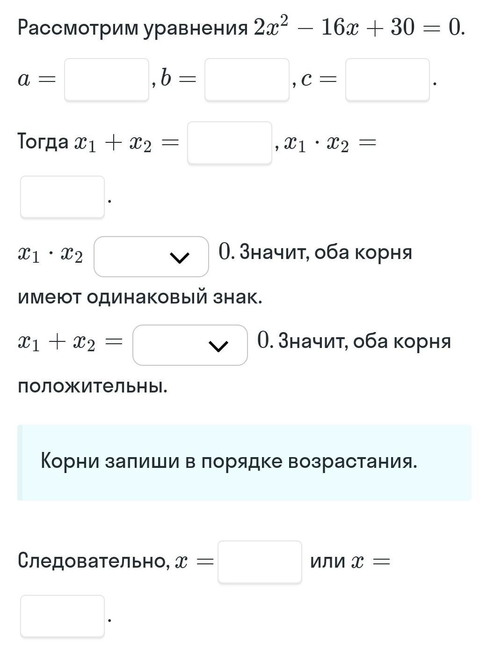Click the first root field after Следовательно

[260, 562]
